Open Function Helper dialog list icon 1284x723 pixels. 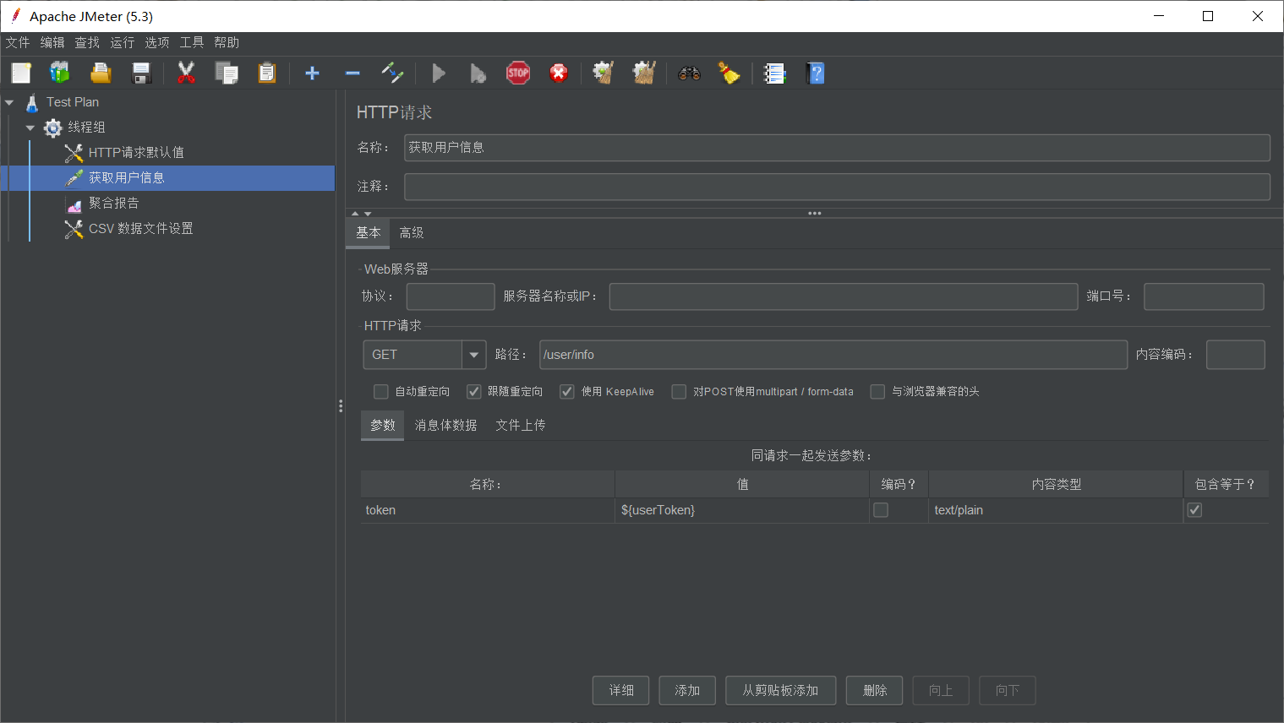[x=774, y=73]
